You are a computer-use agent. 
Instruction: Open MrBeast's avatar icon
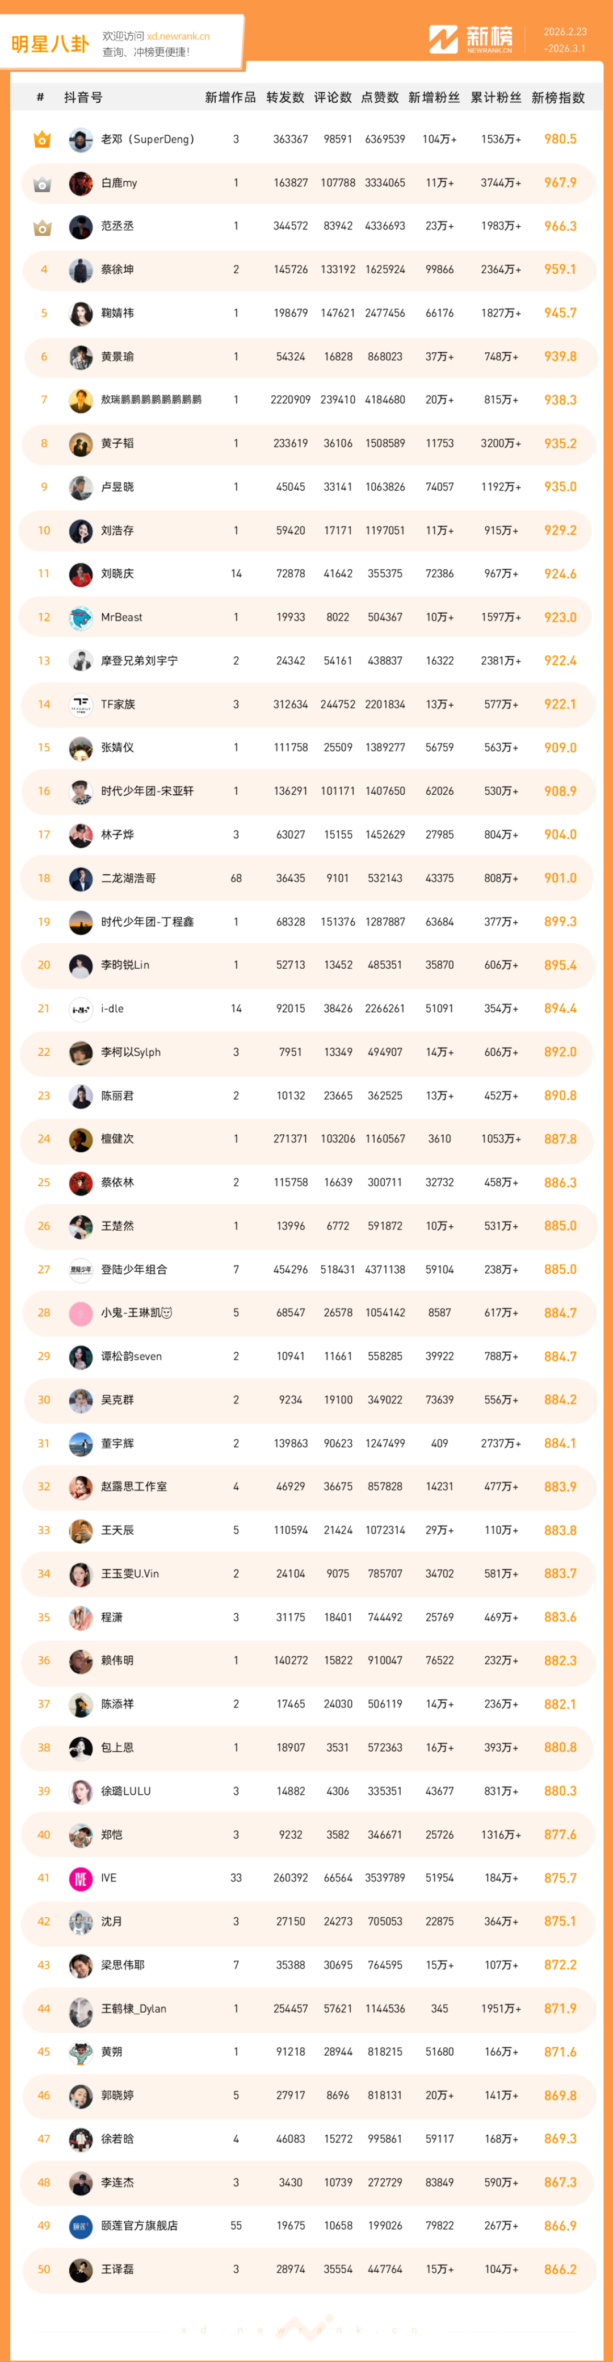click(81, 617)
